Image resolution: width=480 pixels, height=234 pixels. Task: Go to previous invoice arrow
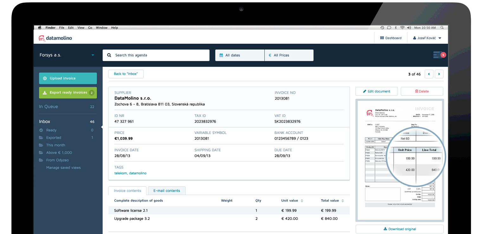pos(429,74)
